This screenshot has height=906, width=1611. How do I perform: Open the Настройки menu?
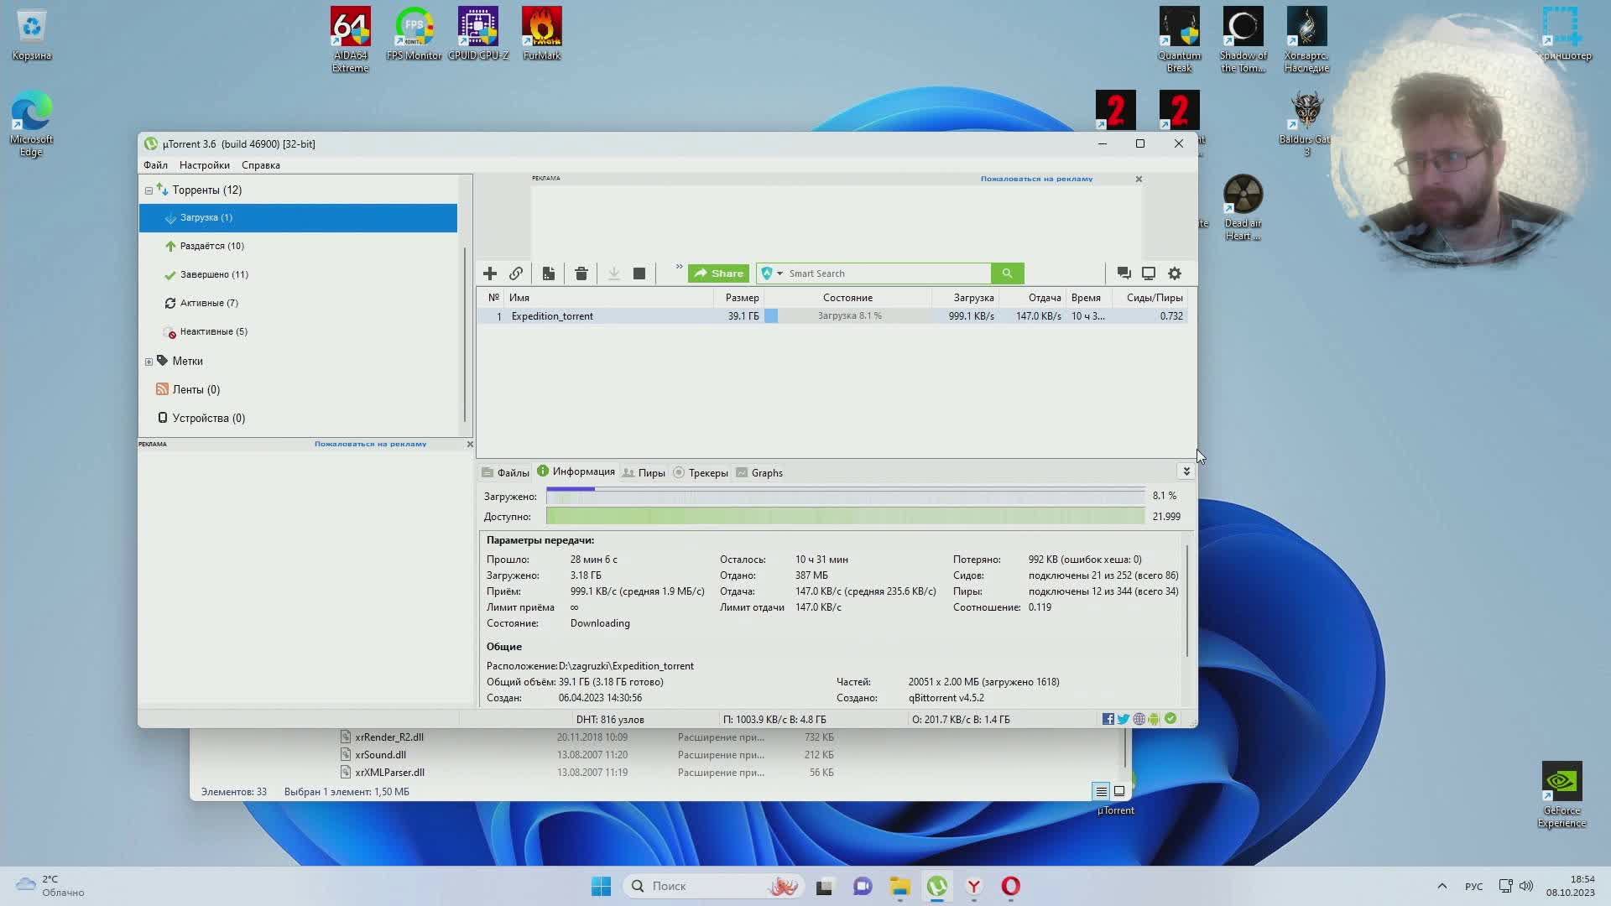pyautogui.click(x=204, y=165)
